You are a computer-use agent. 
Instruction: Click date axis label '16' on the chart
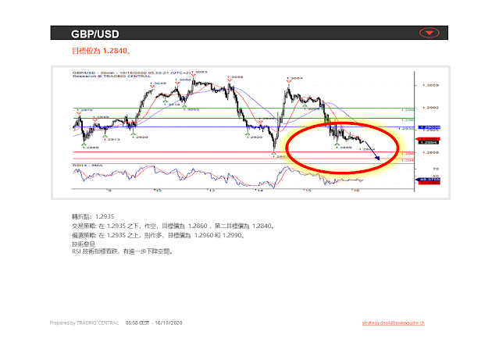[x=355, y=191]
